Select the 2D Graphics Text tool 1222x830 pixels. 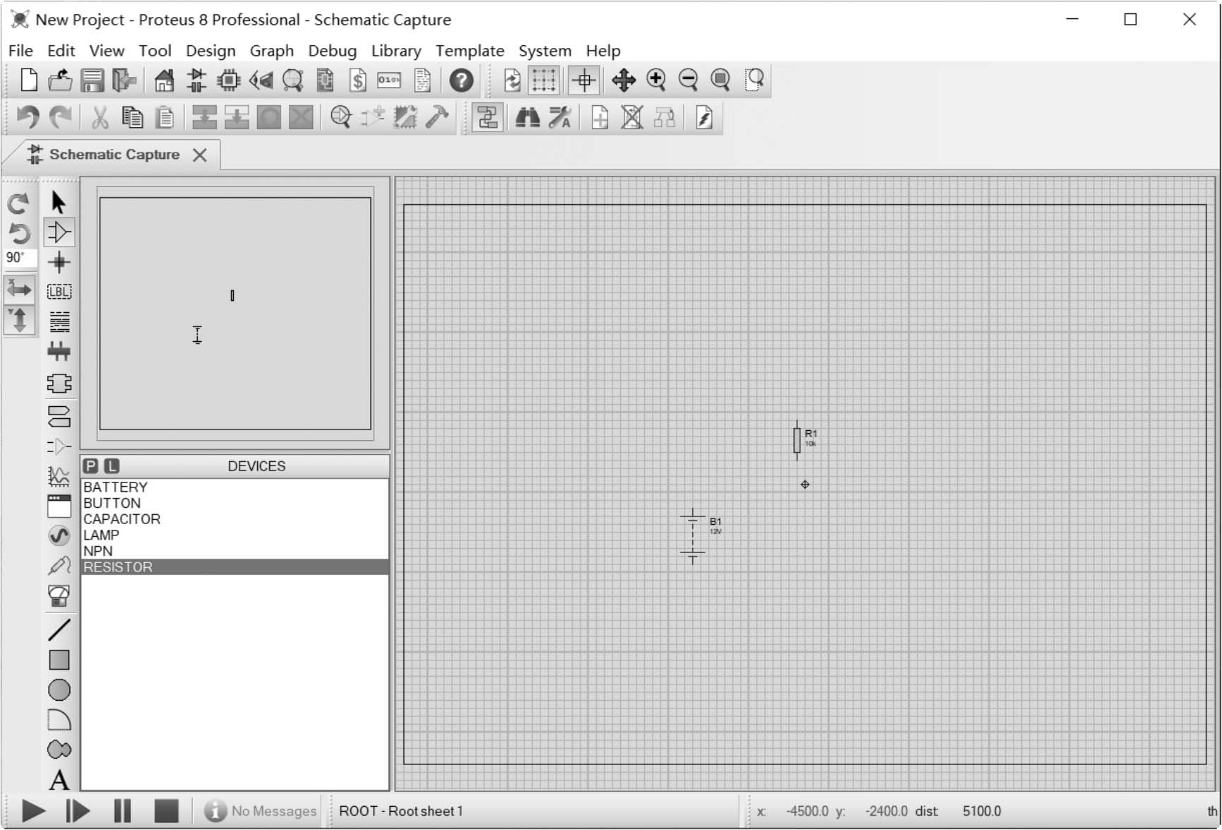click(59, 780)
